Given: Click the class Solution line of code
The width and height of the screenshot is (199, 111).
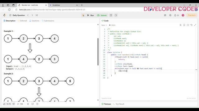Looking at the screenshot, I should pos(114,52).
